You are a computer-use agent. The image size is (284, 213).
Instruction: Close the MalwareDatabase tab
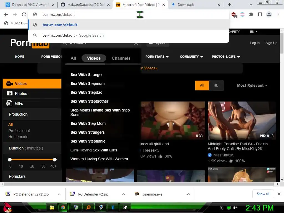coord(108,5)
